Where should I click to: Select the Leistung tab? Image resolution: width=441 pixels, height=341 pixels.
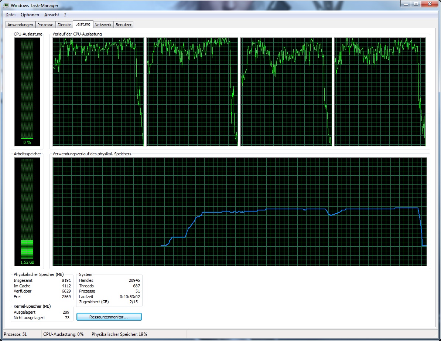[83, 24]
